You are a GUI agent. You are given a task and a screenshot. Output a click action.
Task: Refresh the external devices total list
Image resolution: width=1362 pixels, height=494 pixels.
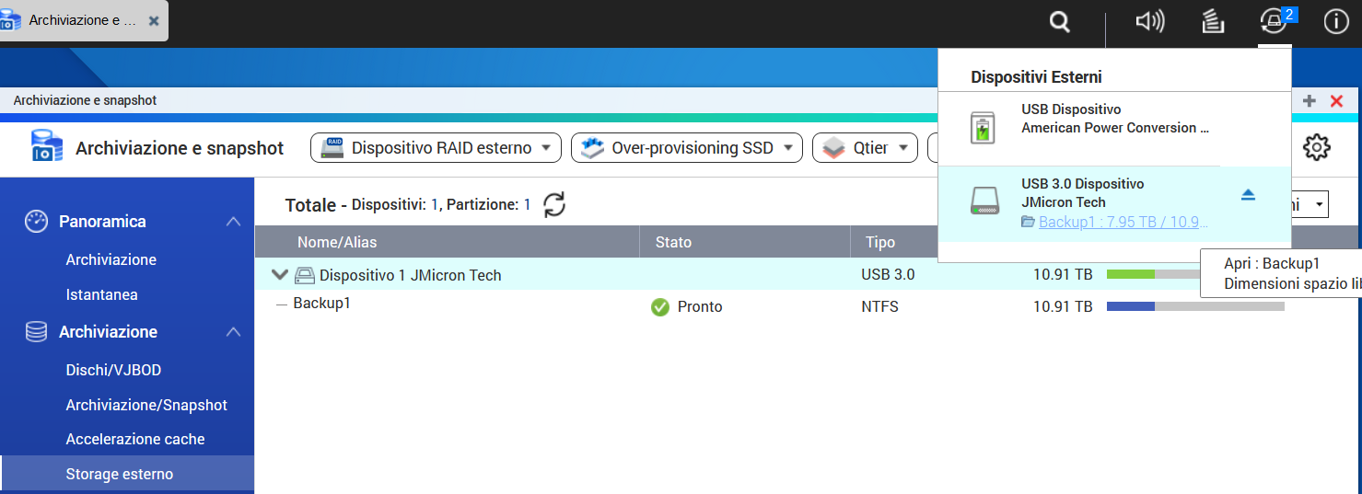(554, 205)
